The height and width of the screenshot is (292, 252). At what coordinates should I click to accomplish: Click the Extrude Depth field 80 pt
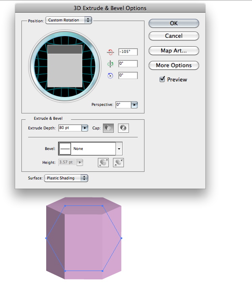(x=70, y=128)
